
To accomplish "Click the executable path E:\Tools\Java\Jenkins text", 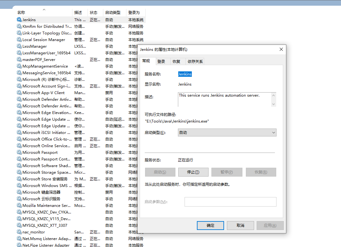I will (x=177, y=121).
